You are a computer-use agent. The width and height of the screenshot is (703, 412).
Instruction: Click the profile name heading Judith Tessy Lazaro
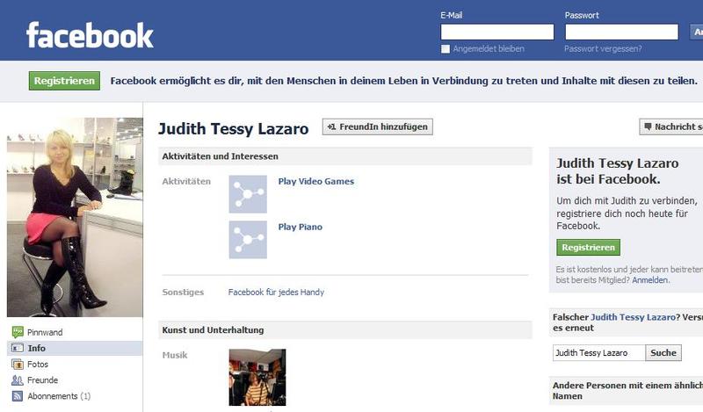point(234,128)
